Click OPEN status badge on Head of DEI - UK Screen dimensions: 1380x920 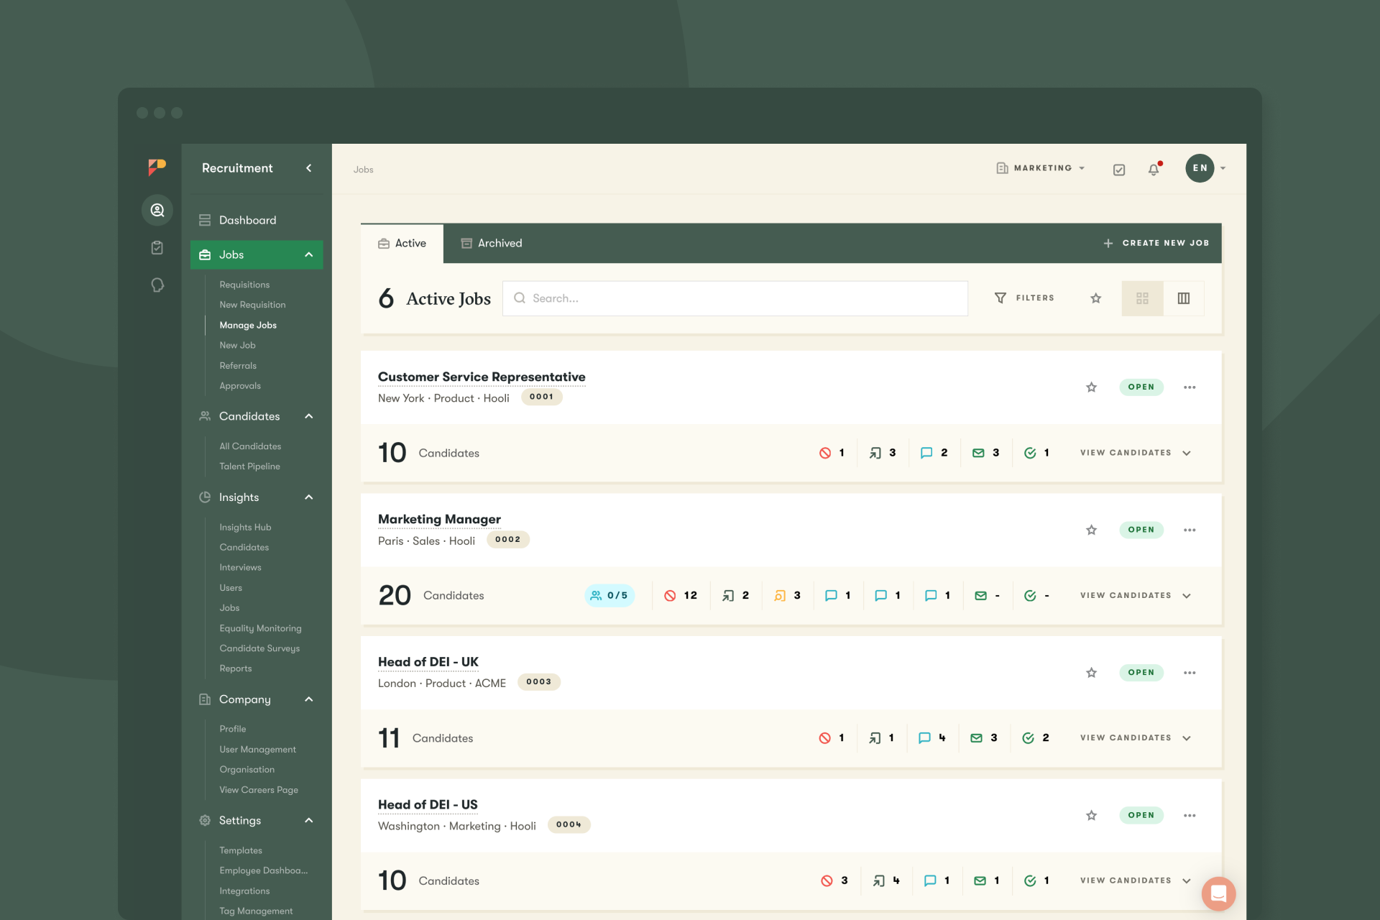(1141, 673)
